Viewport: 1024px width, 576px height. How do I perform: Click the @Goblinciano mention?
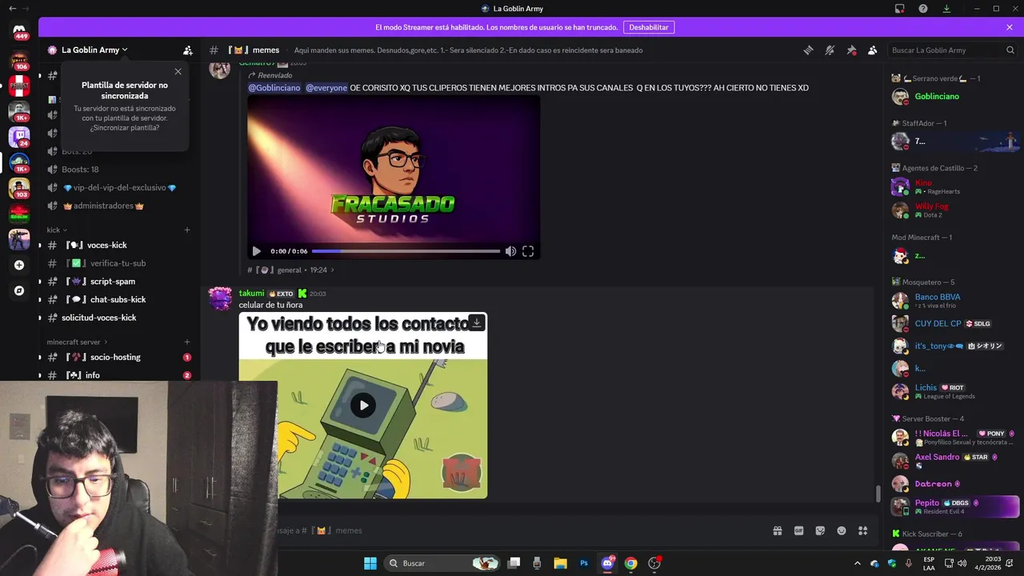pos(274,87)
